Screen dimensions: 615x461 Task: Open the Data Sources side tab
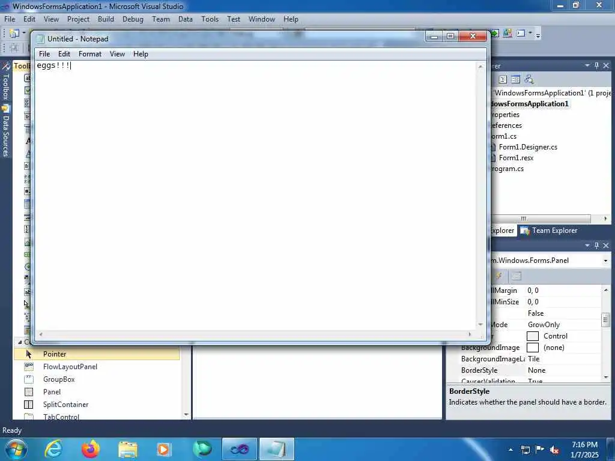[x=5, y=131]
